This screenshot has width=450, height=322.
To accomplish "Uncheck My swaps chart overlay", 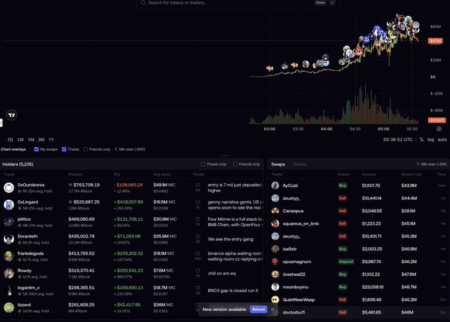I will [36, 149].
